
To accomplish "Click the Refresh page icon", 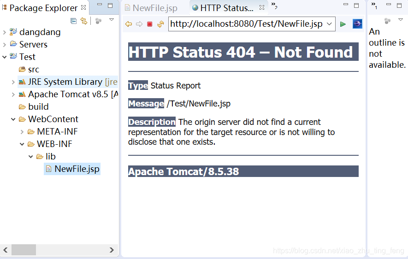I will click(160, 24).
